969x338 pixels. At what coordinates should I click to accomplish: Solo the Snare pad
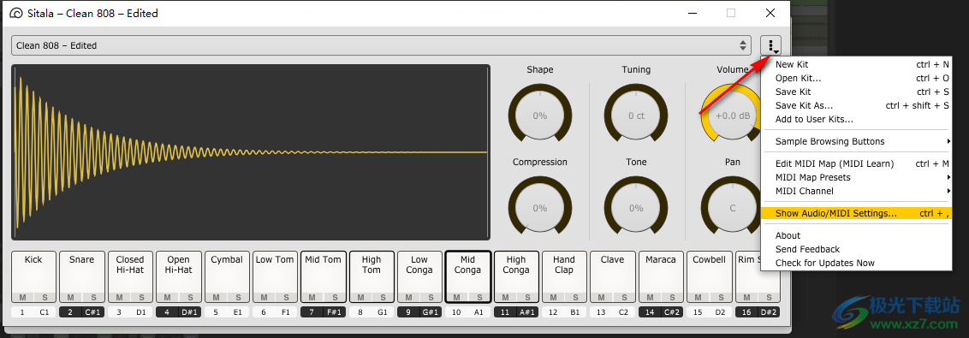pos(92,297)
